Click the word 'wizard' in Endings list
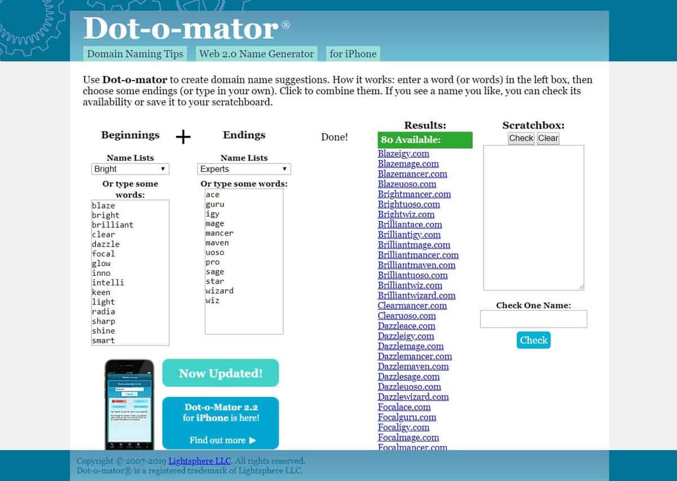This screenshot has height=481, width=677. coord(219,291)
